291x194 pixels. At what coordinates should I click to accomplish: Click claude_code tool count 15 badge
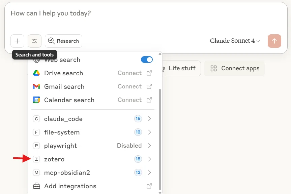click(138, 118)
